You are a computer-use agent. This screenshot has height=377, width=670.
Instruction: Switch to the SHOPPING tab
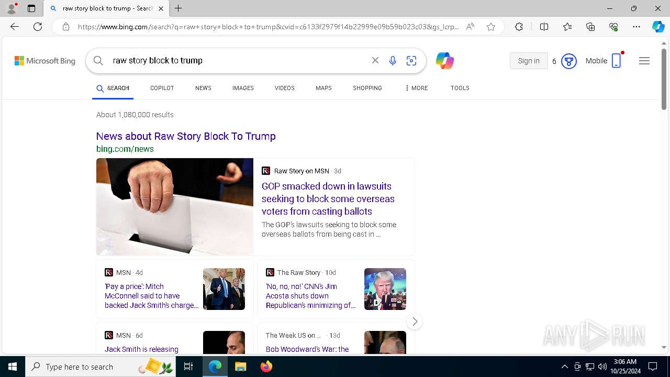[367, 88]
